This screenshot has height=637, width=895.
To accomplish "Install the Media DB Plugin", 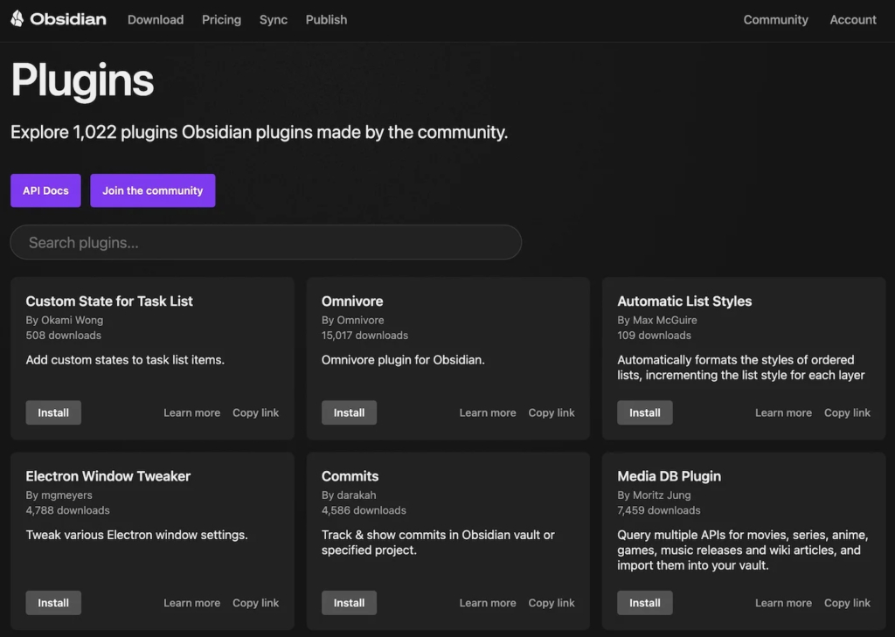I will click(x=644, y=603).
